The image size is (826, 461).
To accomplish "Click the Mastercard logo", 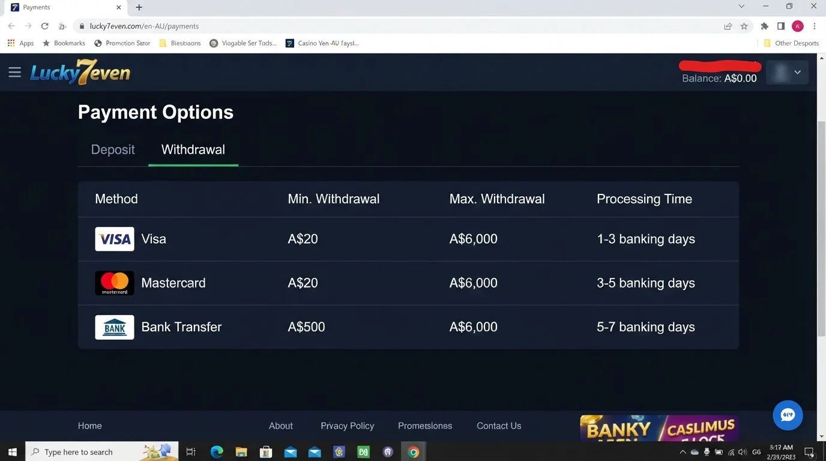I will [x=115, y=283].
